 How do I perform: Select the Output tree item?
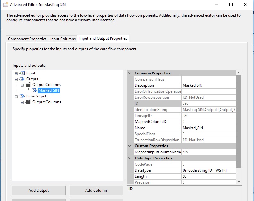(32, 79)
